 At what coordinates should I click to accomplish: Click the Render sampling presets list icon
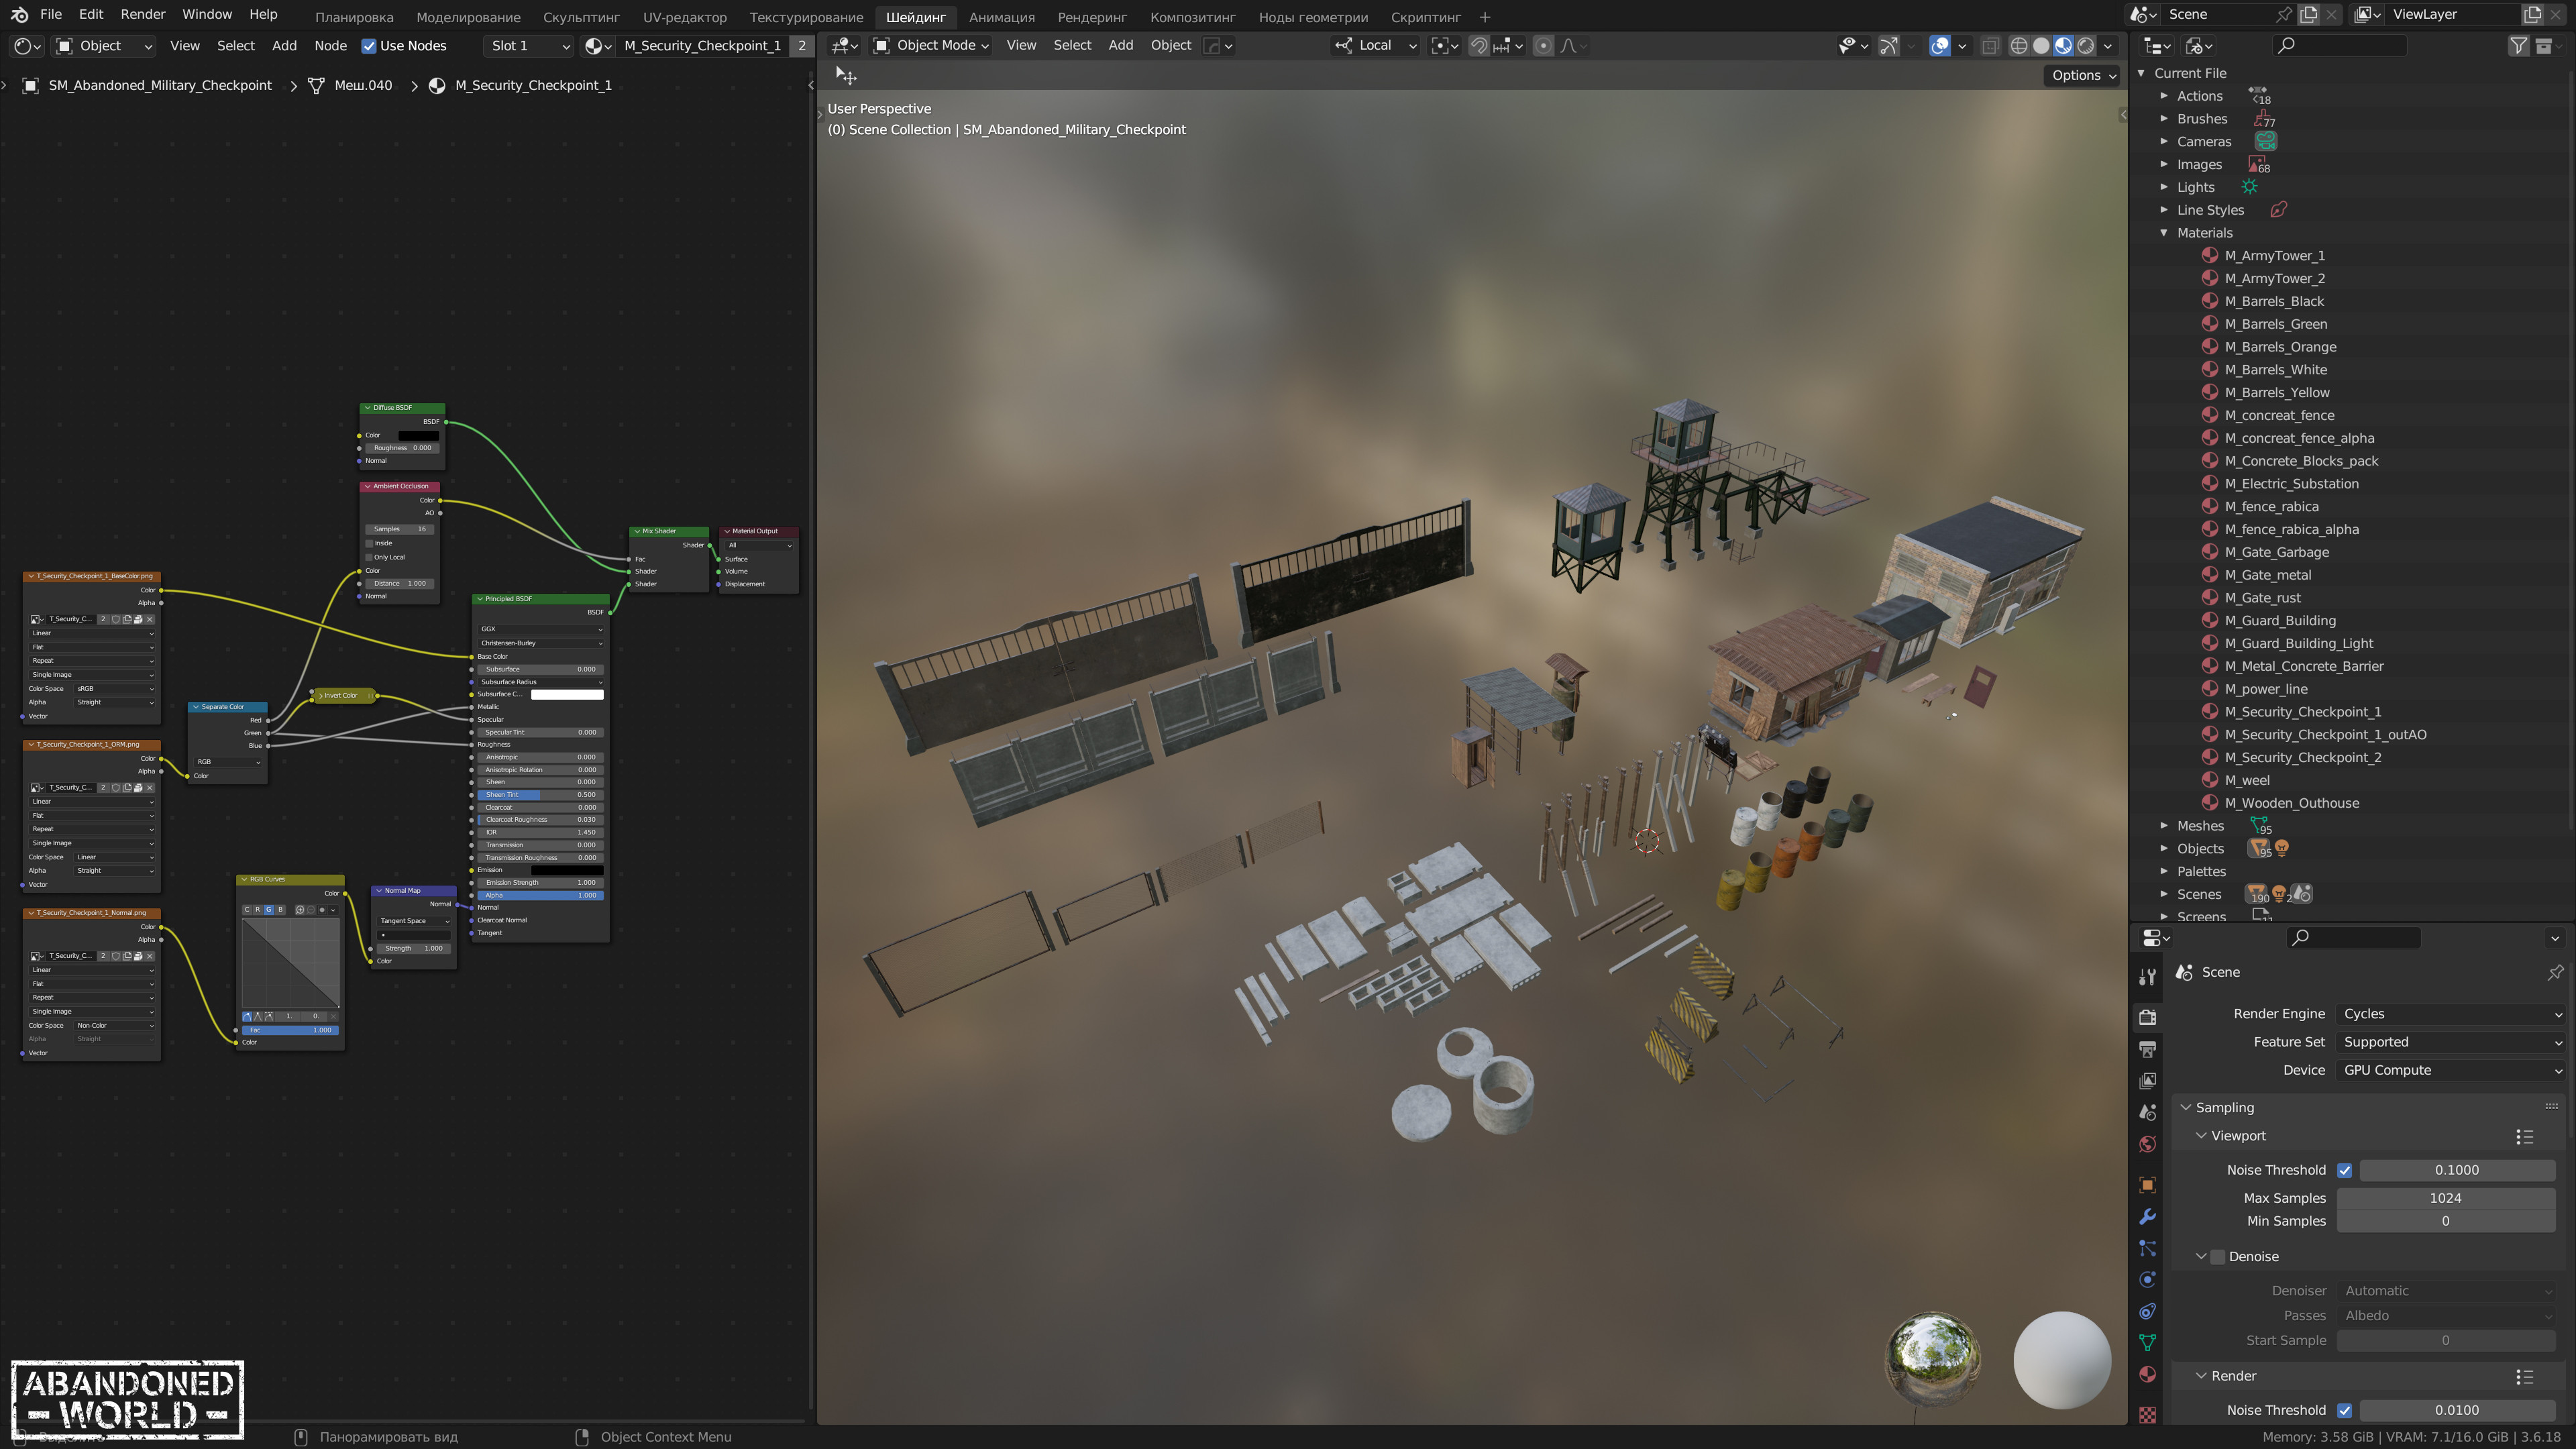click(2524, 1377)
